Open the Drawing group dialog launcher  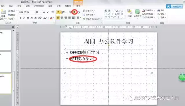[155, 23]
